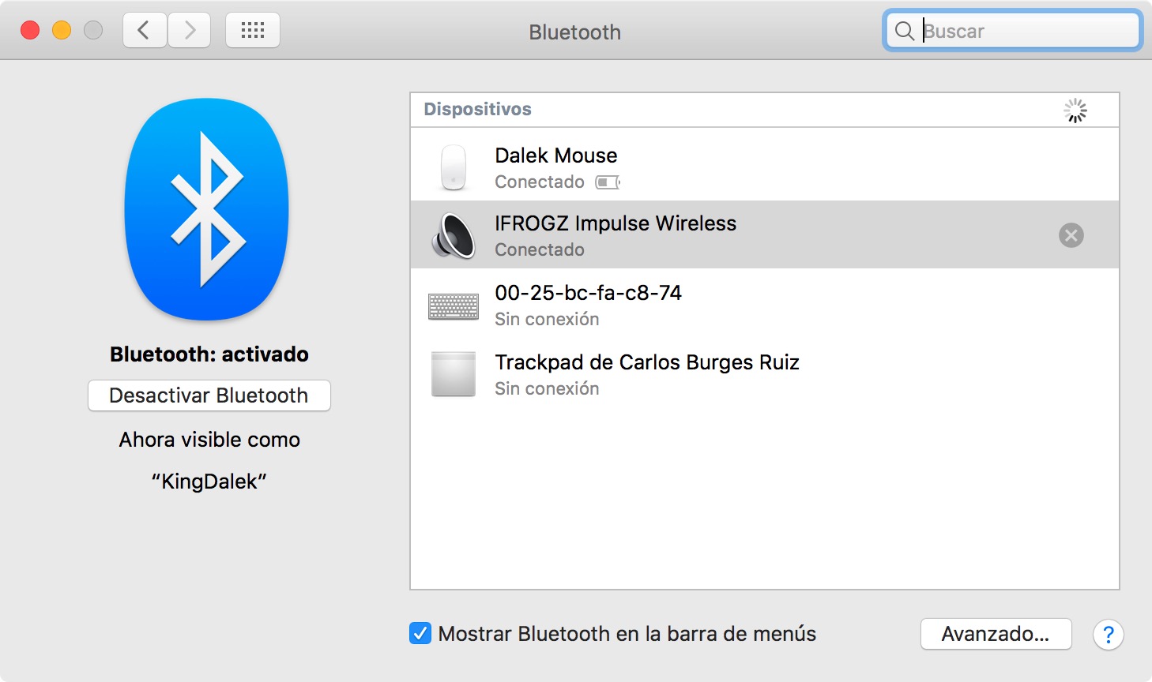Click the "Ahora visible como" label

209,440
